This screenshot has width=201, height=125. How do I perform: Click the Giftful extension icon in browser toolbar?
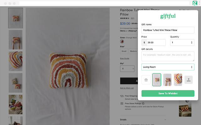(x=195, y=3)
